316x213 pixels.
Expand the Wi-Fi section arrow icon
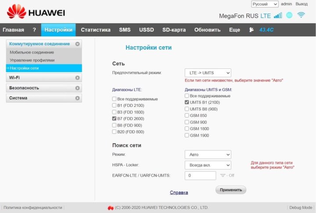coord(77,78)
